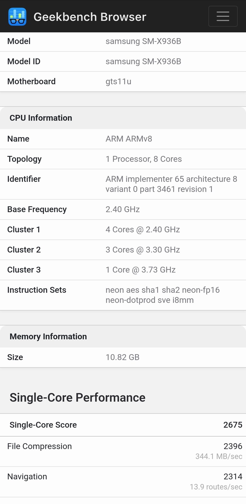246x504 pixels.
Task: Click the Single-Core Performance heading
Action: coord(77,398)
